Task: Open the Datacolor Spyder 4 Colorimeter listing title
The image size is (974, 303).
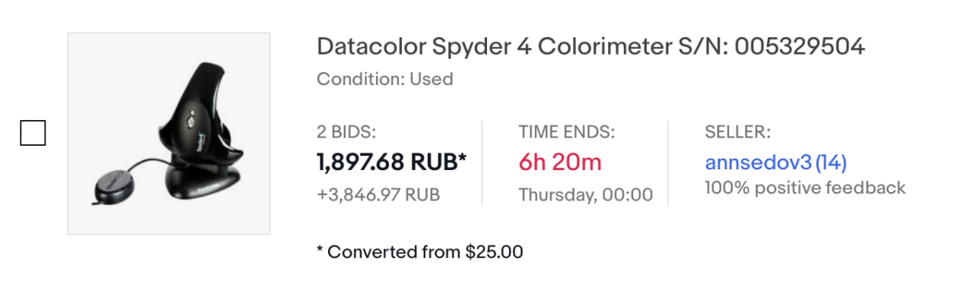Action: (590, 46)
